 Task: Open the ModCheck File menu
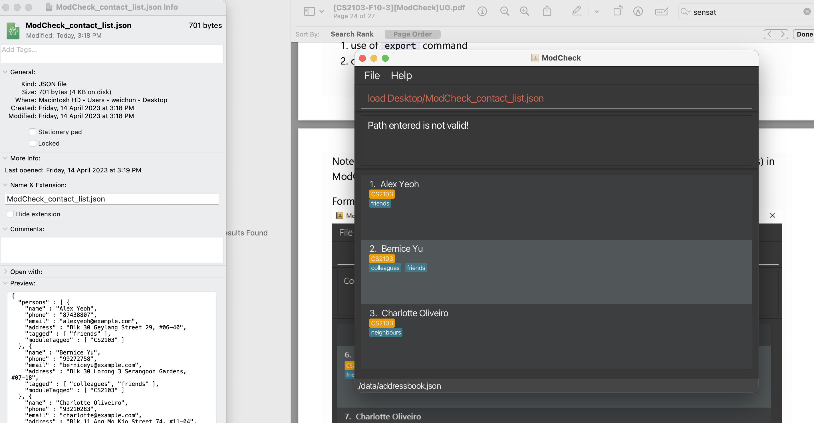pos(372,76)
